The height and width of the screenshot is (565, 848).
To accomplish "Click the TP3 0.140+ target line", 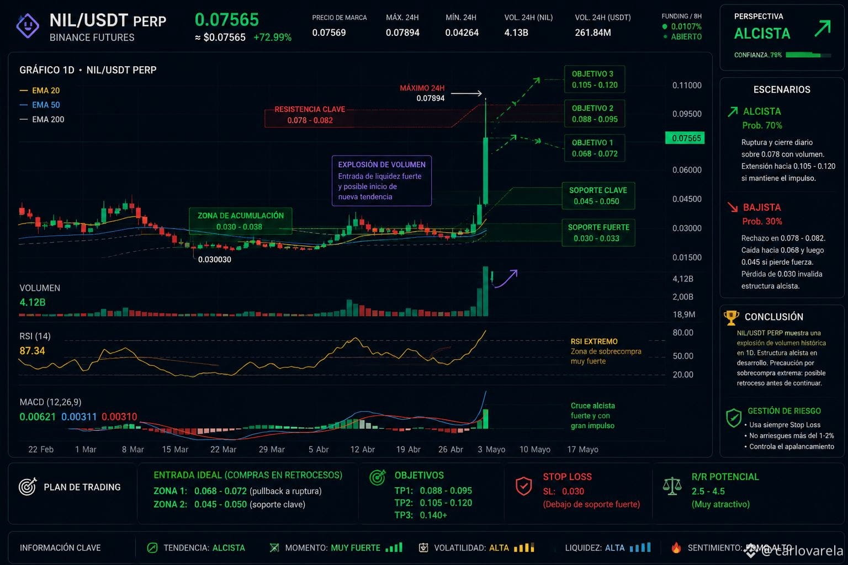I will 421,515.
